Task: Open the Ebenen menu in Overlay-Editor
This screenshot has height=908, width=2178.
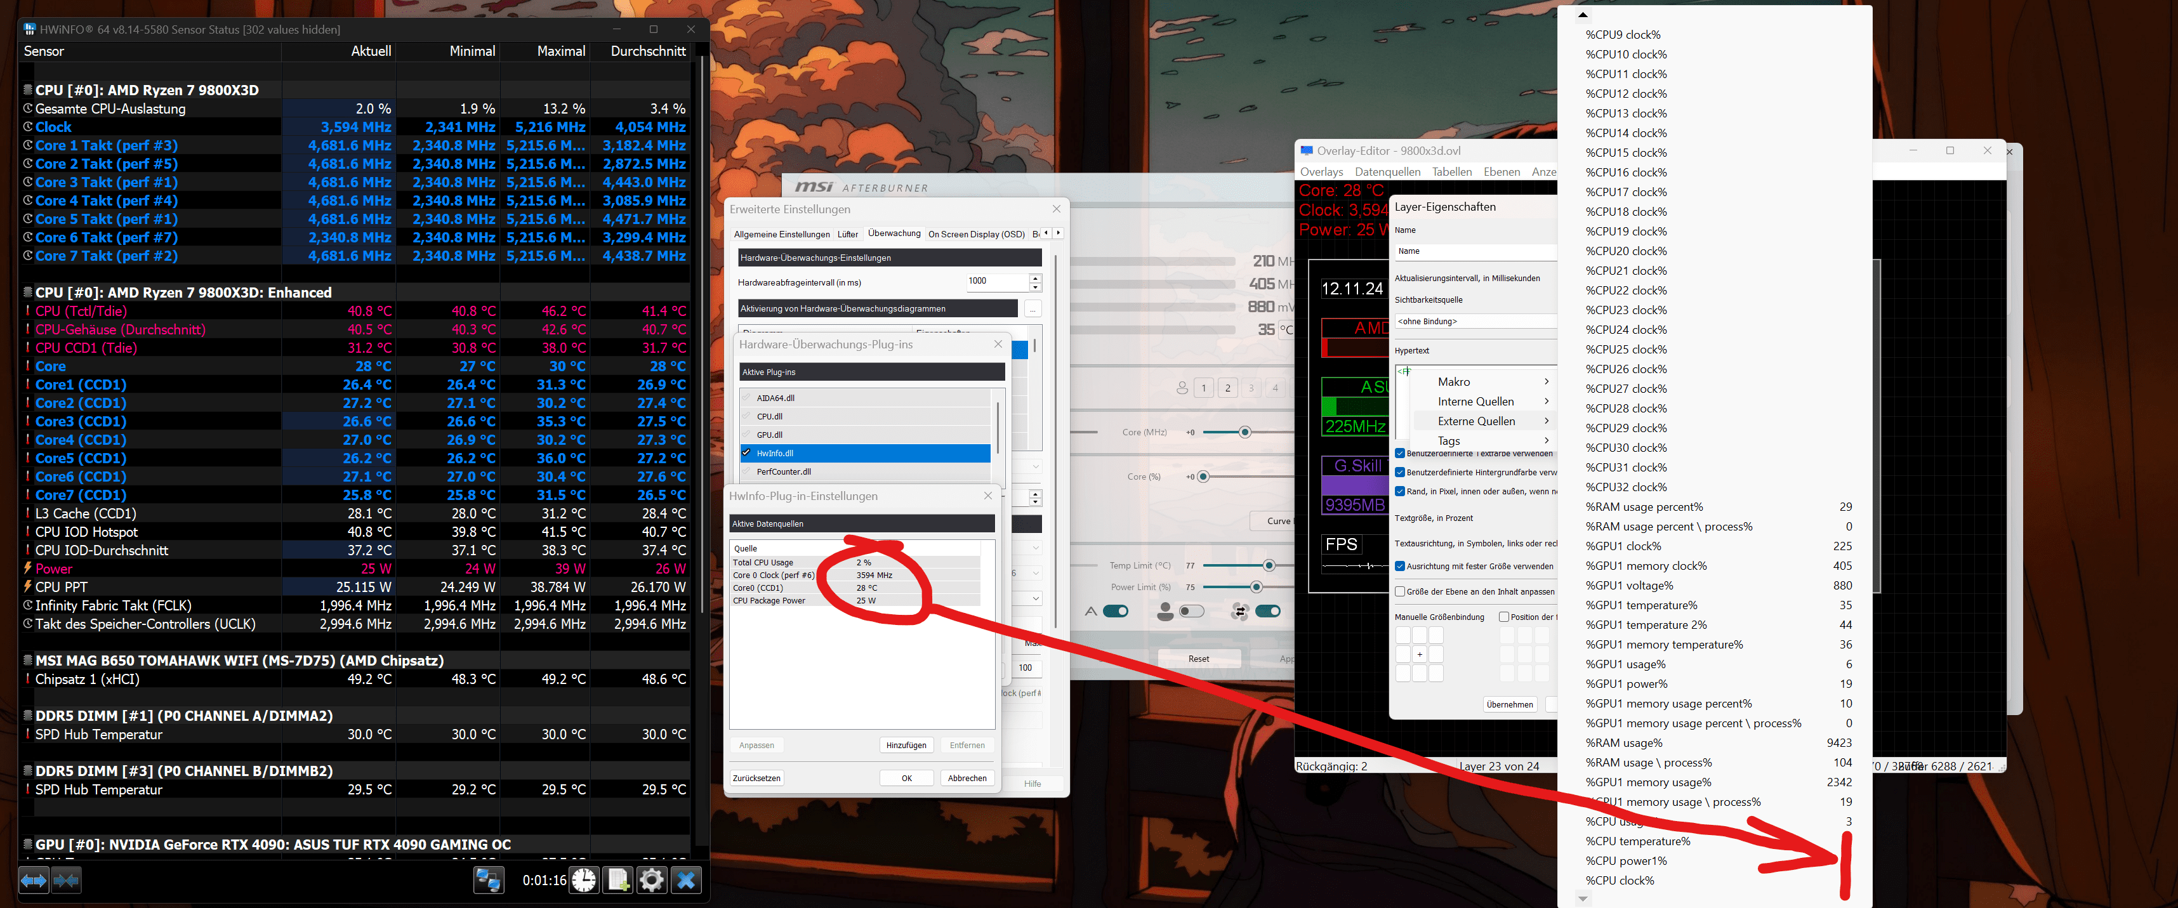Action: point(1501,171)
